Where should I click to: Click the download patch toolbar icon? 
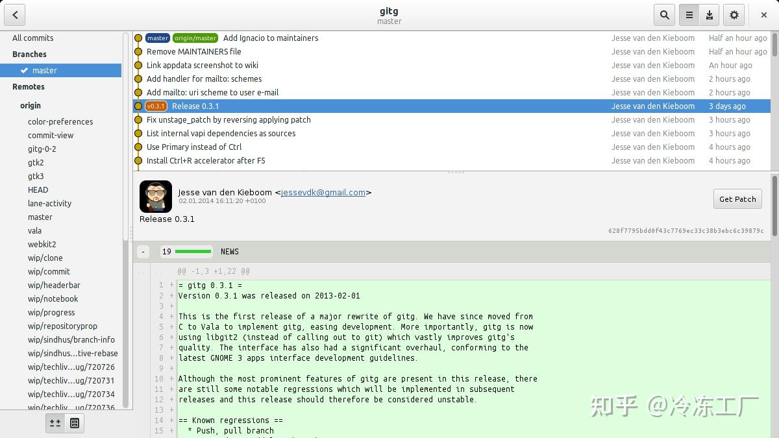[x=709, y=14]
